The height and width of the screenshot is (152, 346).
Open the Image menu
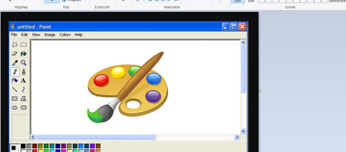point(50,35)
